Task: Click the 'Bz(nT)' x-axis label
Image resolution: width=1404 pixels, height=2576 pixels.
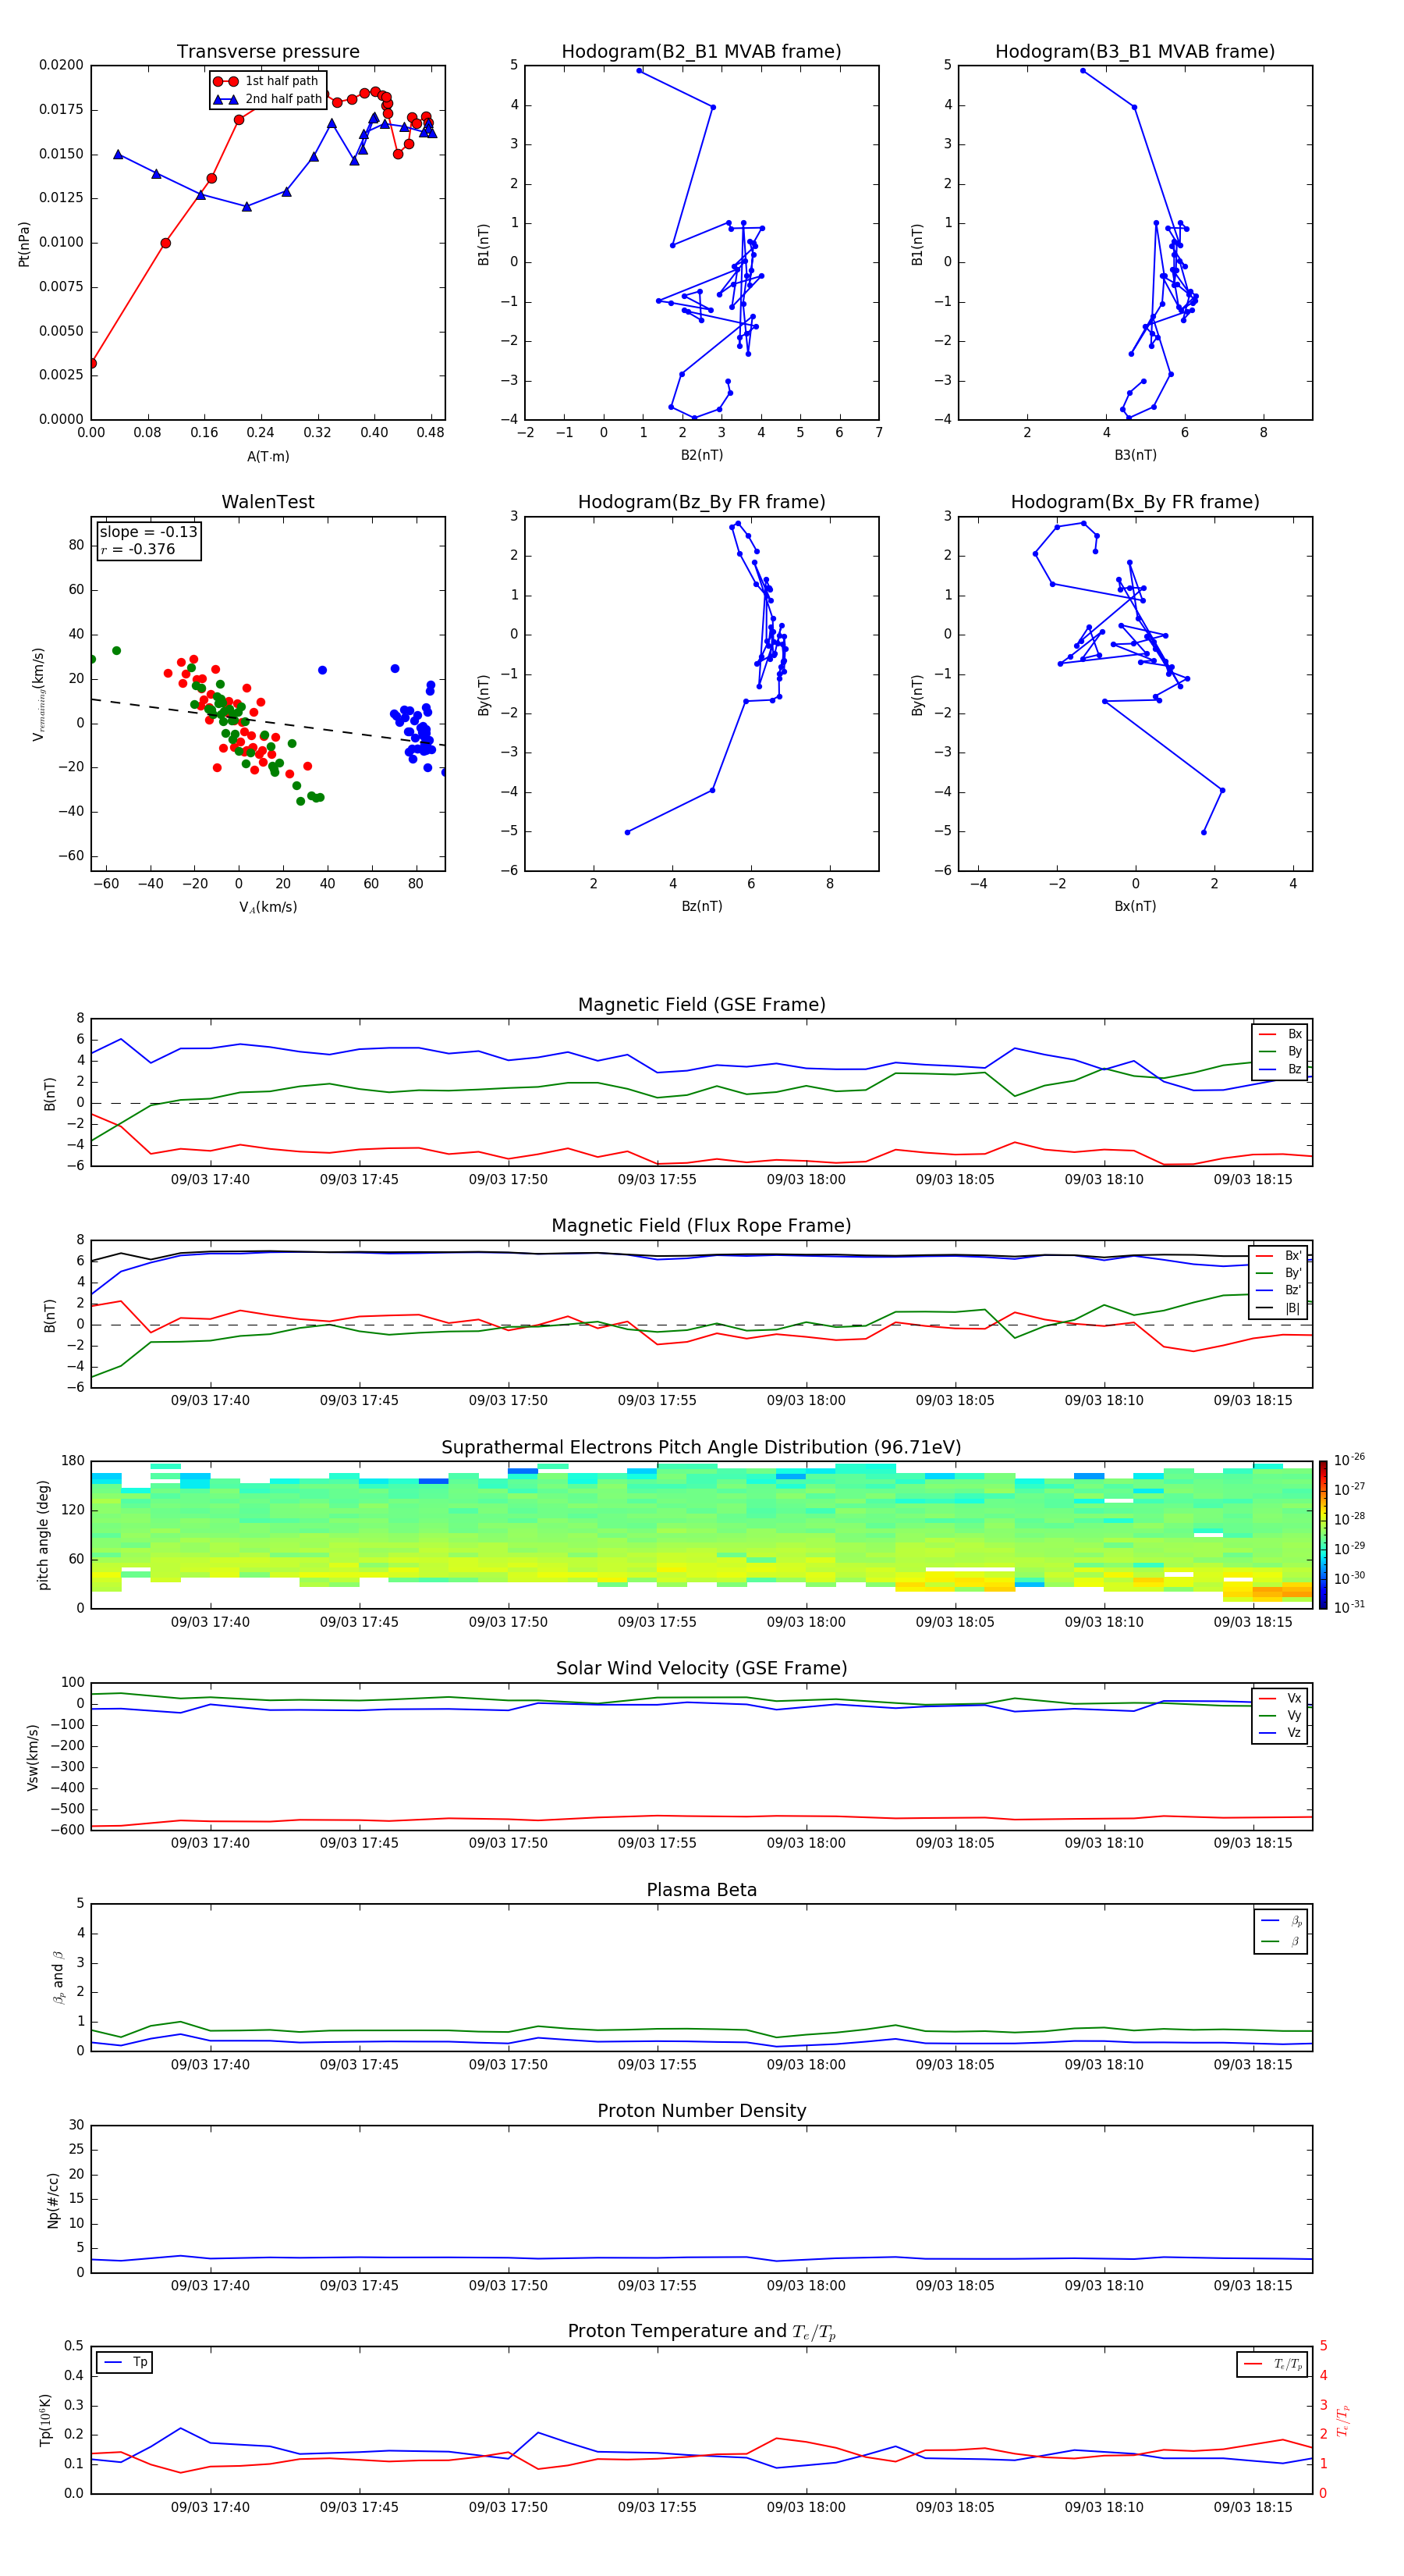Action: 701,906
